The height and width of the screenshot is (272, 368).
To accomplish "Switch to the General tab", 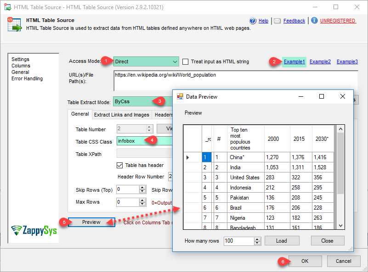I will [80, 114].
